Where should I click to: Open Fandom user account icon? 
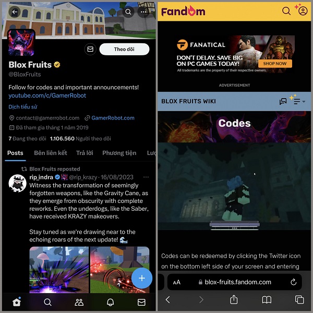tap(303, 11)
